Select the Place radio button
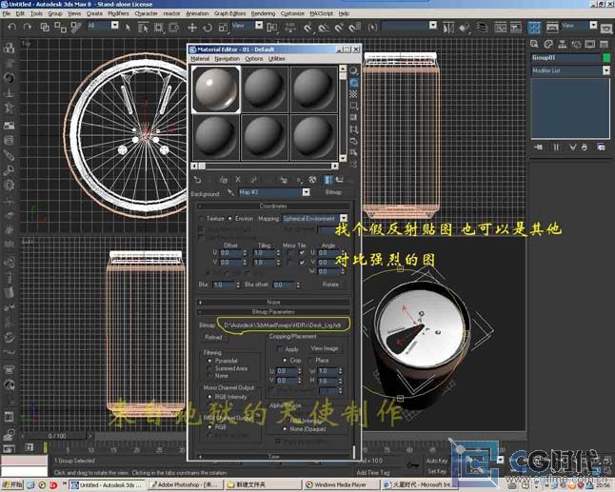 click(x=310, y=360)
